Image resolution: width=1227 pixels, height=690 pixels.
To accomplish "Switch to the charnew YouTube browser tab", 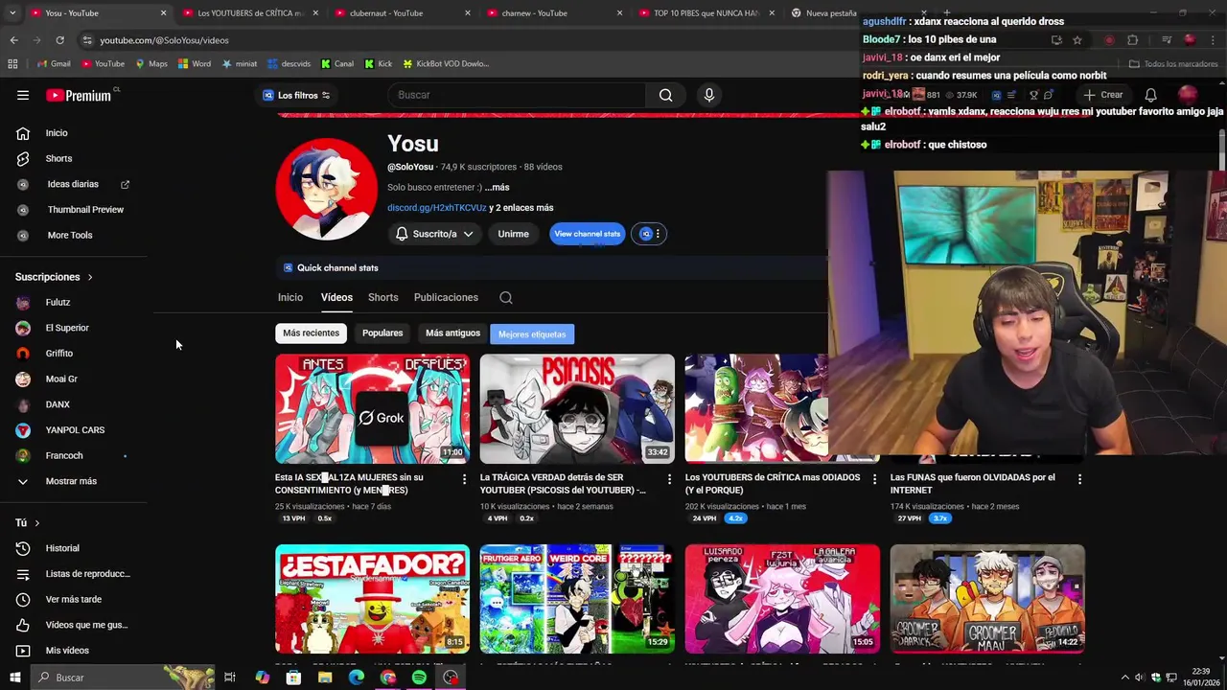I will coord(549,13).
